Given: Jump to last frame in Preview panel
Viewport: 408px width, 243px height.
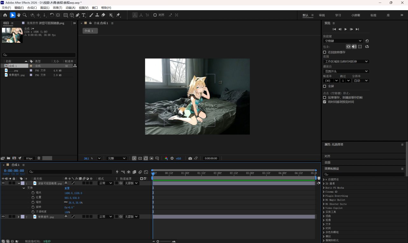Looking at the screenshot, I should (x=357, y=29).
